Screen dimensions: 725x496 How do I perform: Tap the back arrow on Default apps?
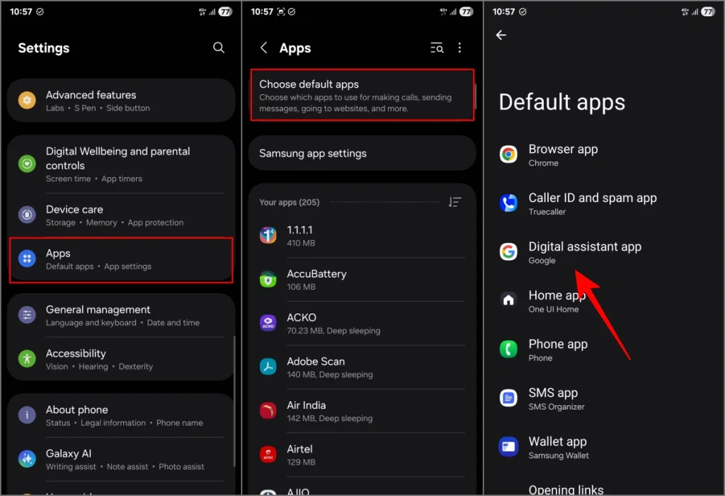pyautogui.click(x=501, y=35)
